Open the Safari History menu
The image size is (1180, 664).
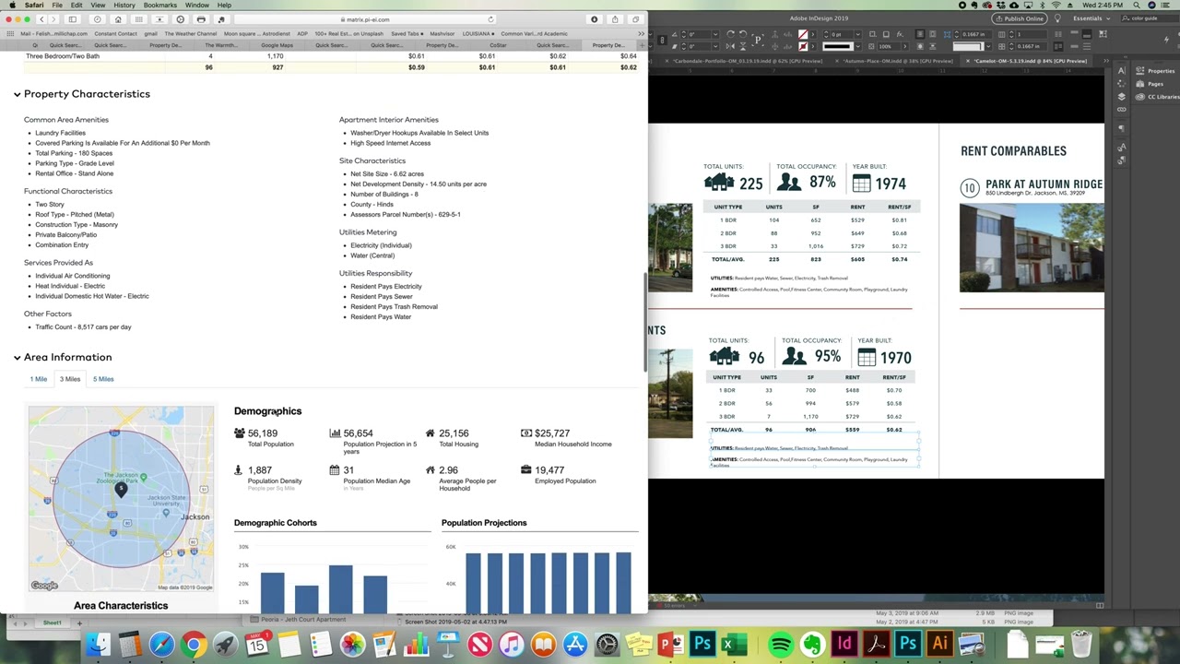[x=124, y=5]
